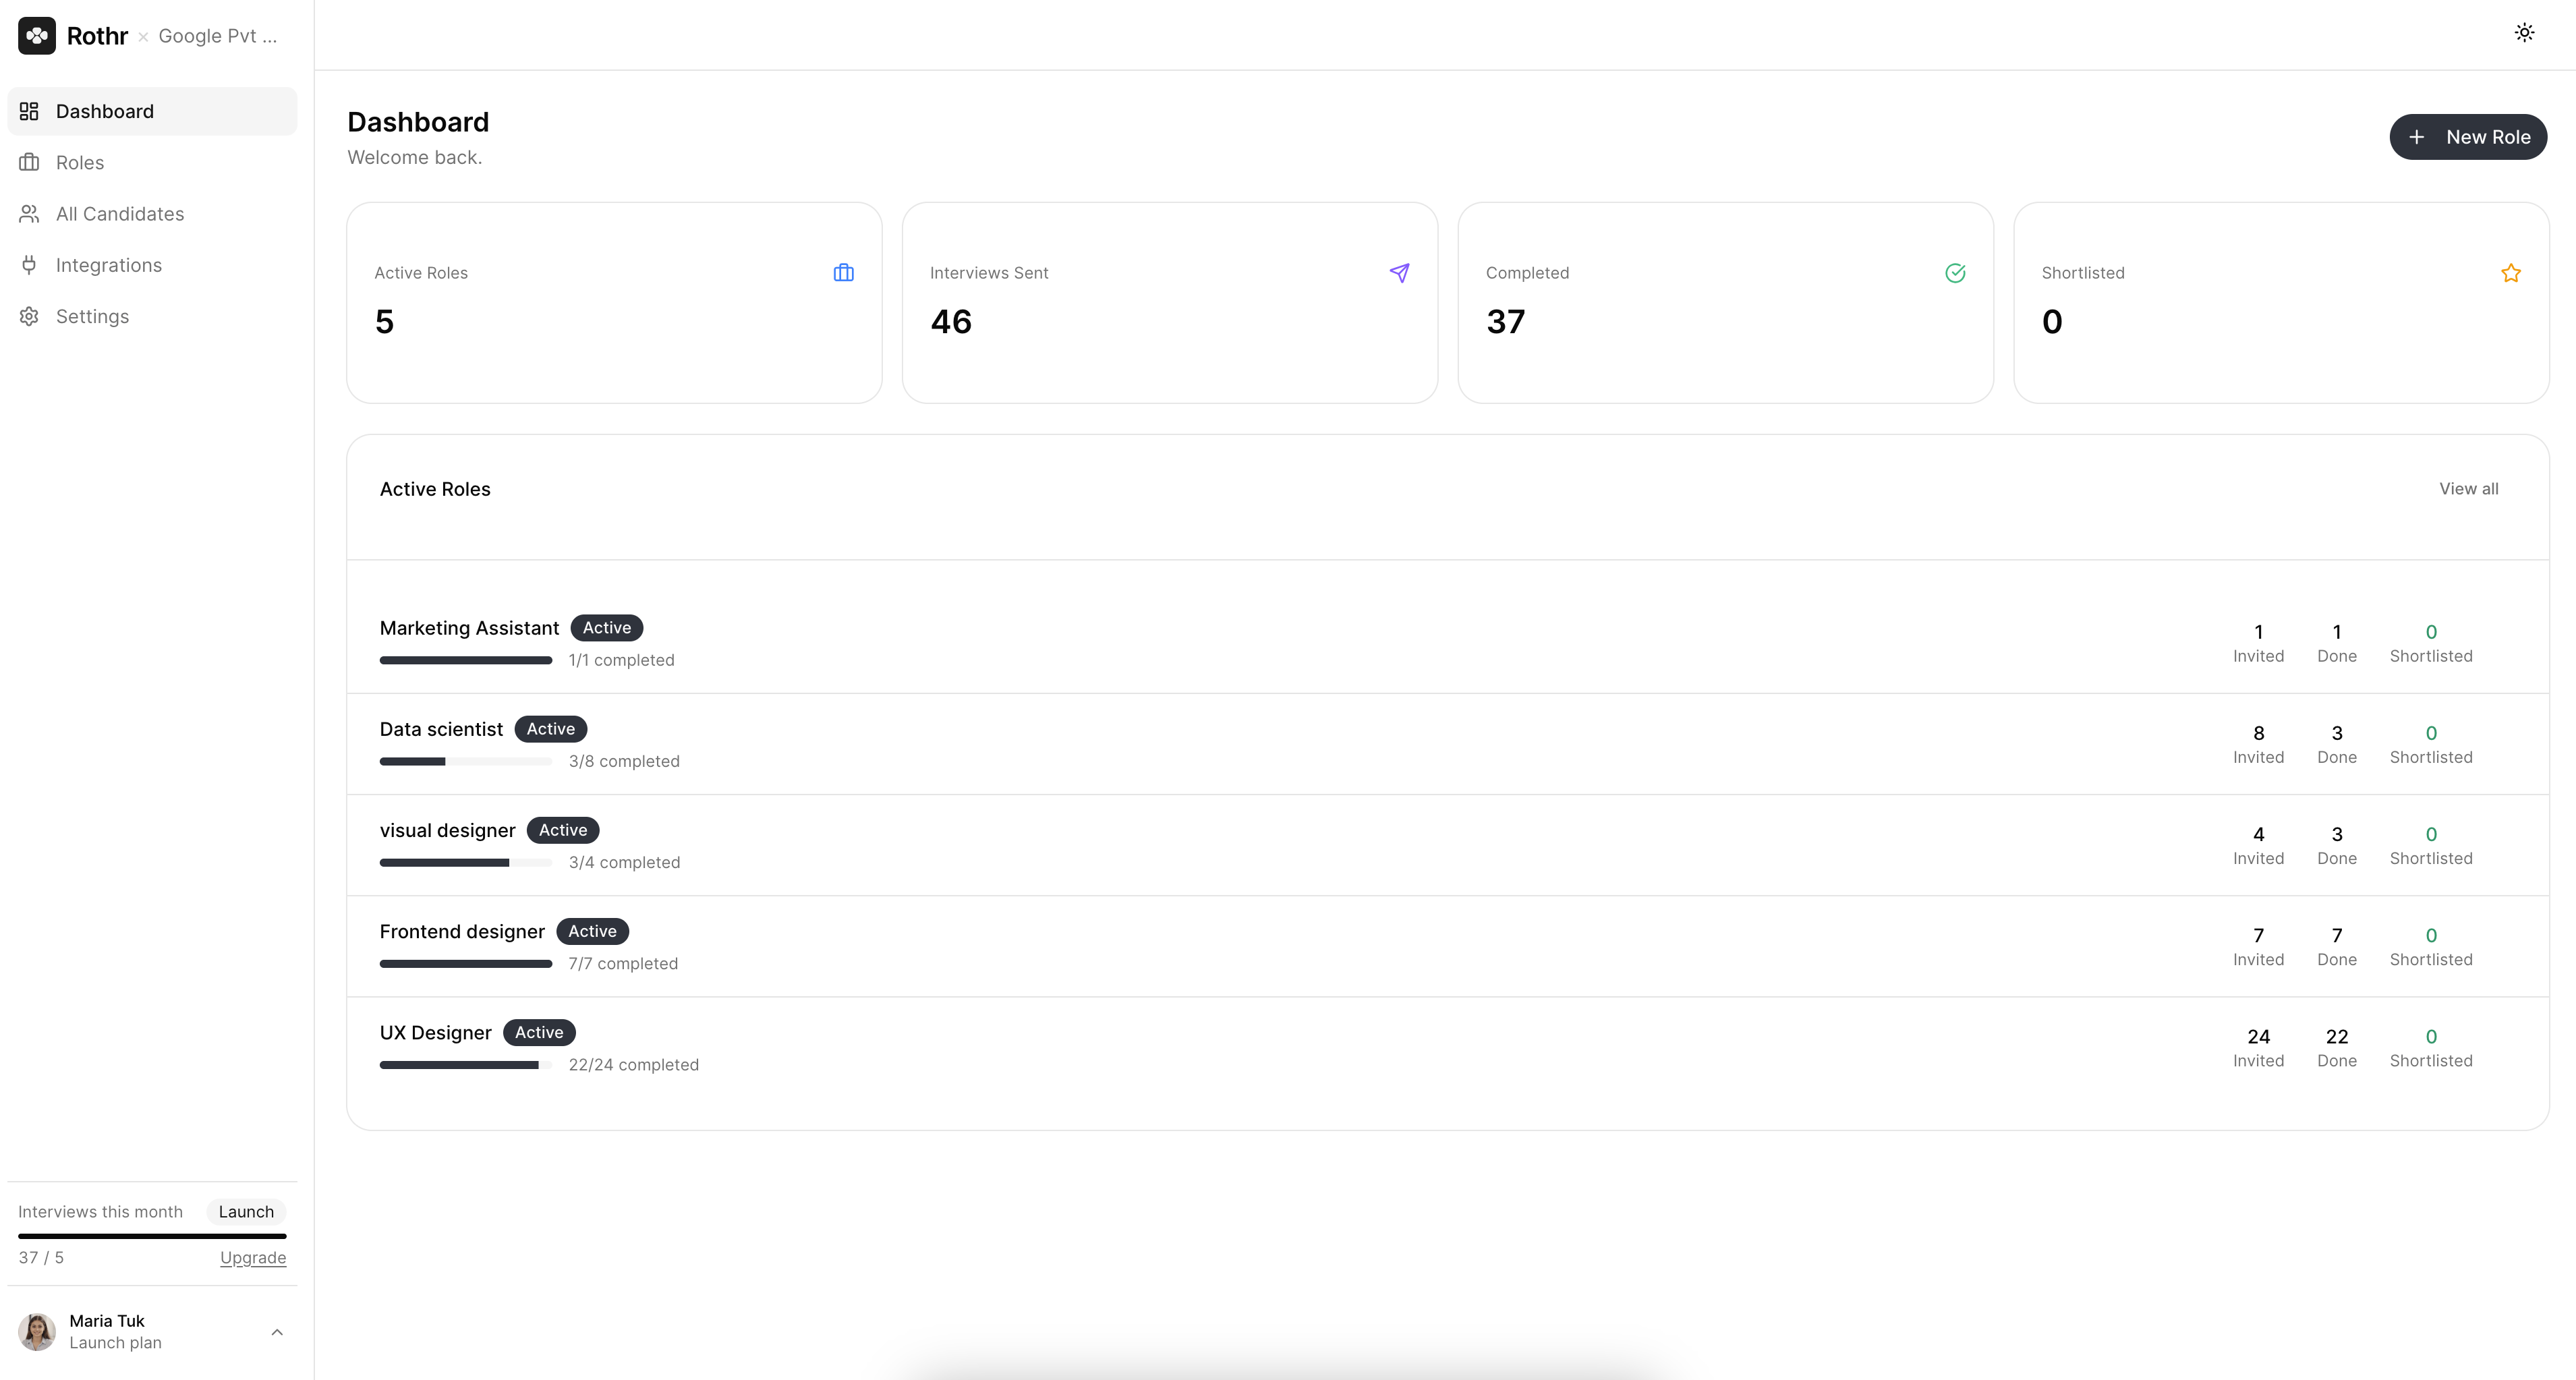Viewport: 2576px width, 1380px height.
Task: Open the Roles sidebar menu item
Action: [80, 163]
